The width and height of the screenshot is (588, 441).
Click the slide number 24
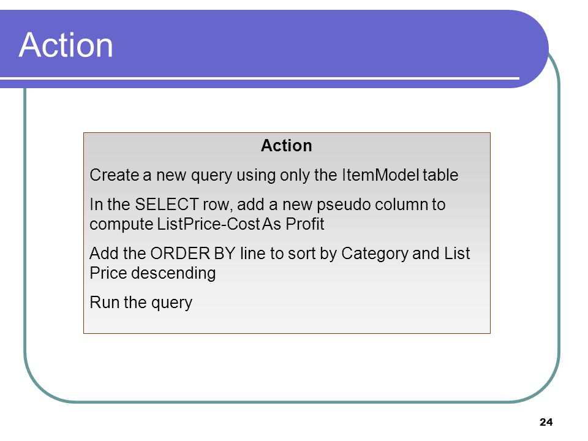[546, 422]
